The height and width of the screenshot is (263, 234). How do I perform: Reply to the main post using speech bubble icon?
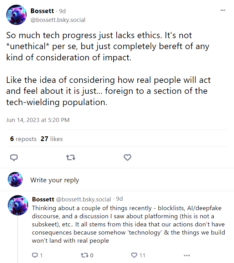(14, 158)
